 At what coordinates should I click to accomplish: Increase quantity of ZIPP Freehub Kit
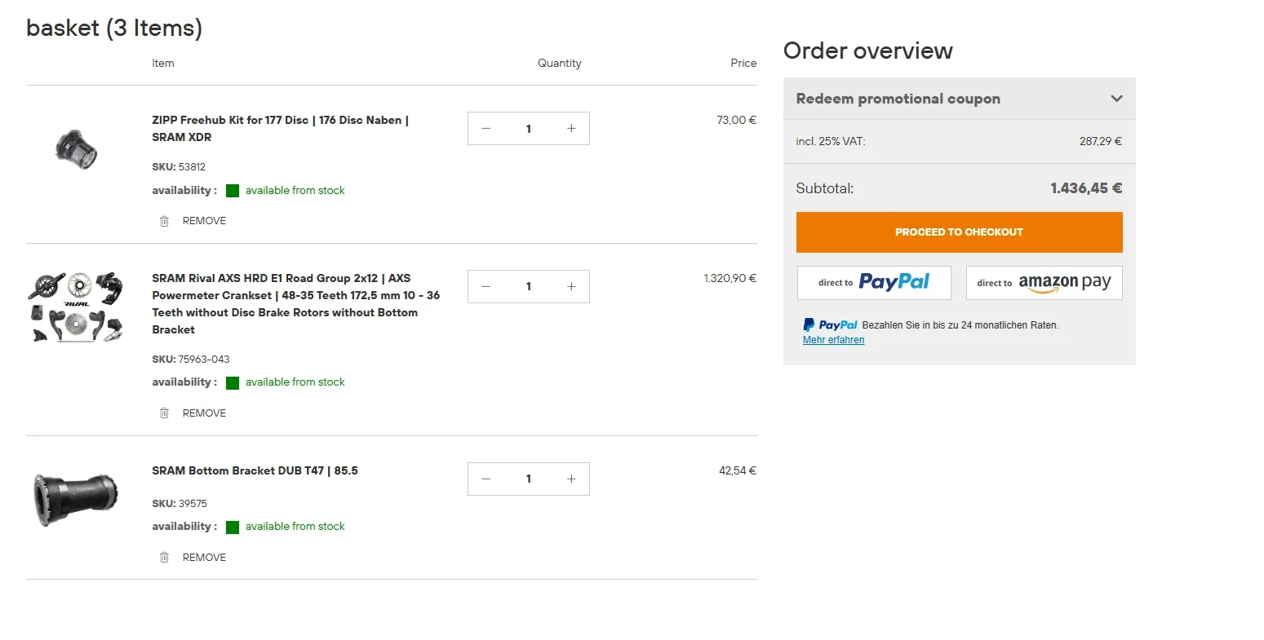click(x=571, y=129)
